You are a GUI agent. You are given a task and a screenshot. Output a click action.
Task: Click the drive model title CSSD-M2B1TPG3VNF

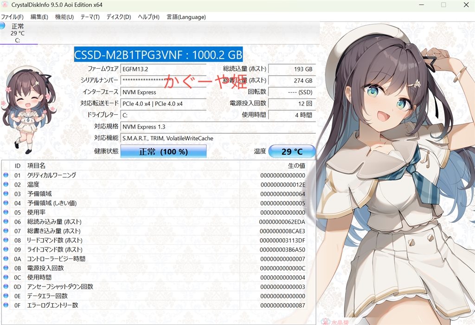click(x=158, y=55)
